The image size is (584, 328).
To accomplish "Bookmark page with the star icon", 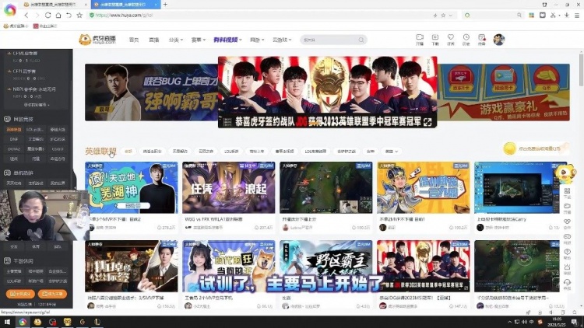I will [x=79, y=16].
